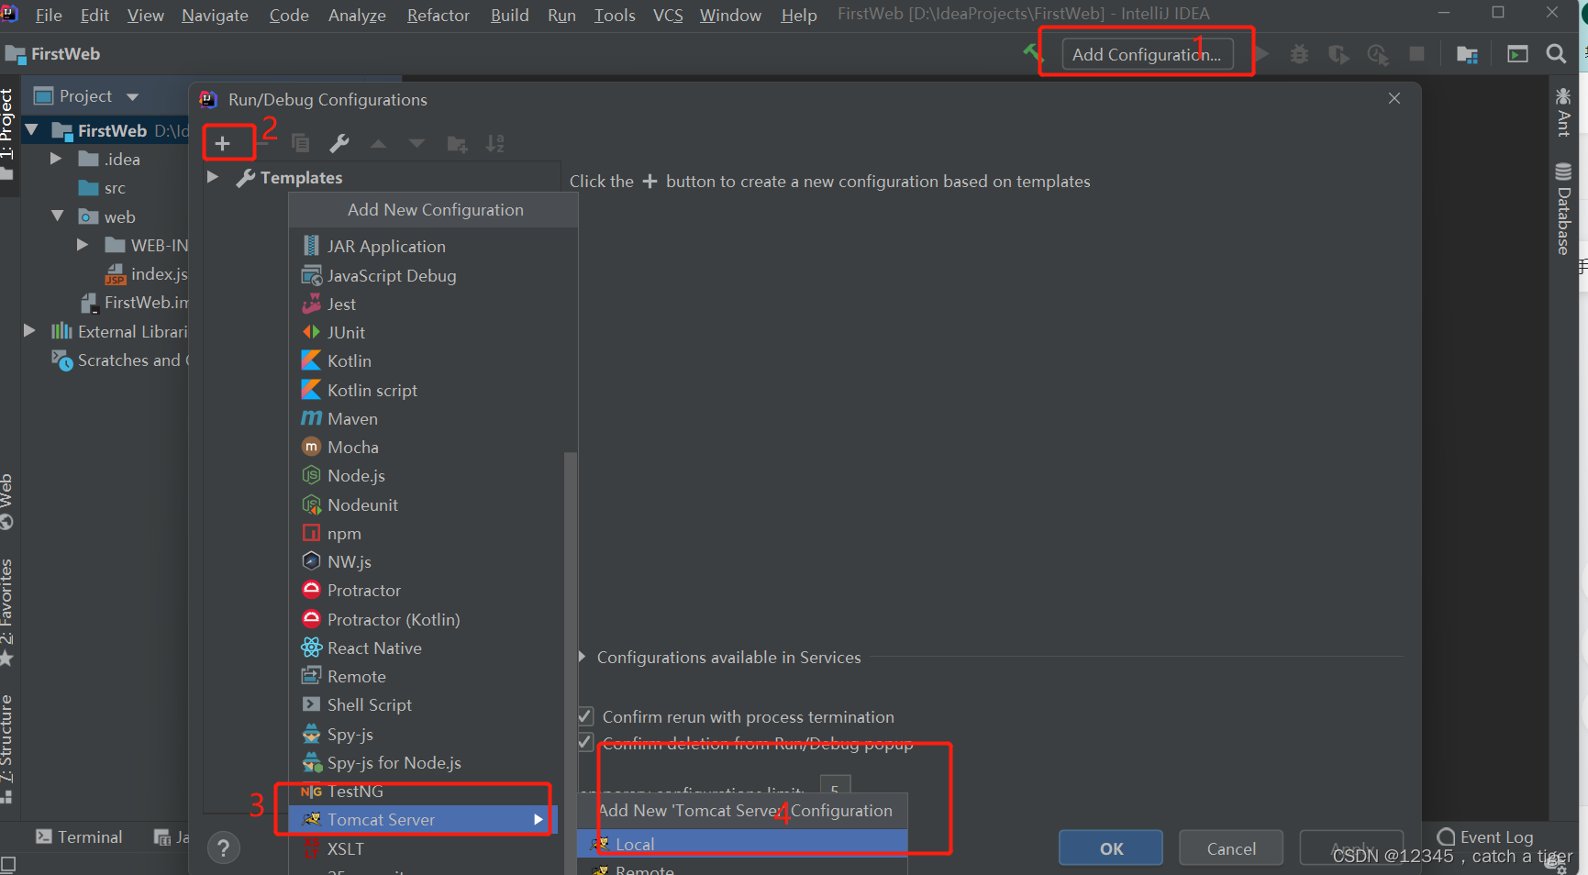Open the Build menu

coord(509,15)
